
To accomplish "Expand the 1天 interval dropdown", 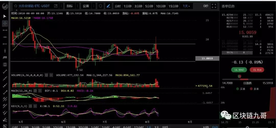I will coord(186,6).
